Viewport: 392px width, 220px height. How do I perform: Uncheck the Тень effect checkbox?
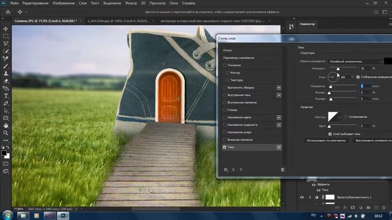(225, 147)
